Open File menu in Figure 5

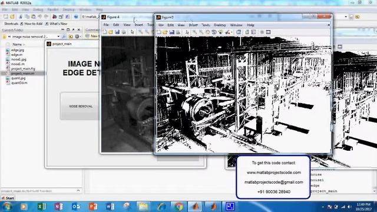(161, 25)
